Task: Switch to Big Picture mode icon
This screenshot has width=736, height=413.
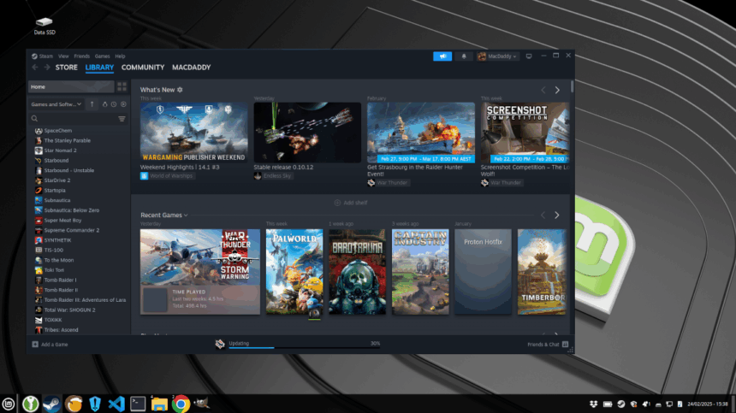Action: tap(529, 56)
